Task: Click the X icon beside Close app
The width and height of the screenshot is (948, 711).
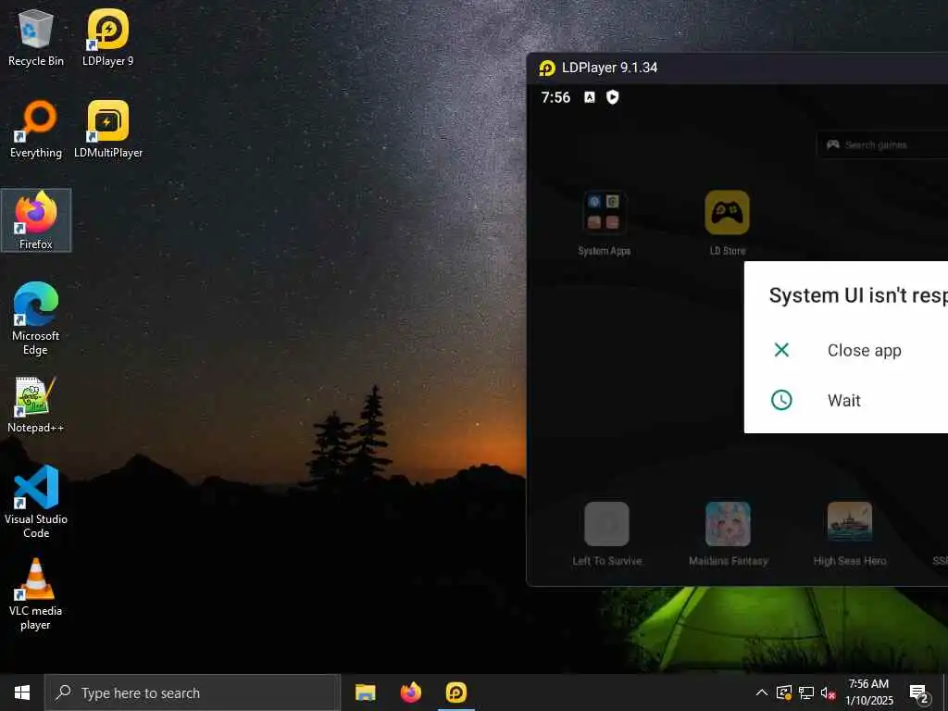Action: coord(781,349)
